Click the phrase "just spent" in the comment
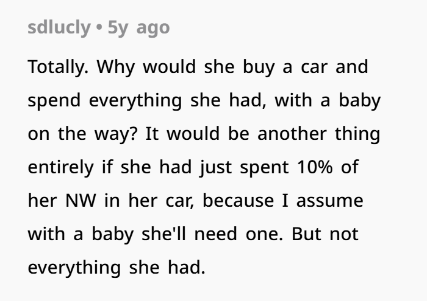This screenshot has height=301, width=427. pos(234,167)
